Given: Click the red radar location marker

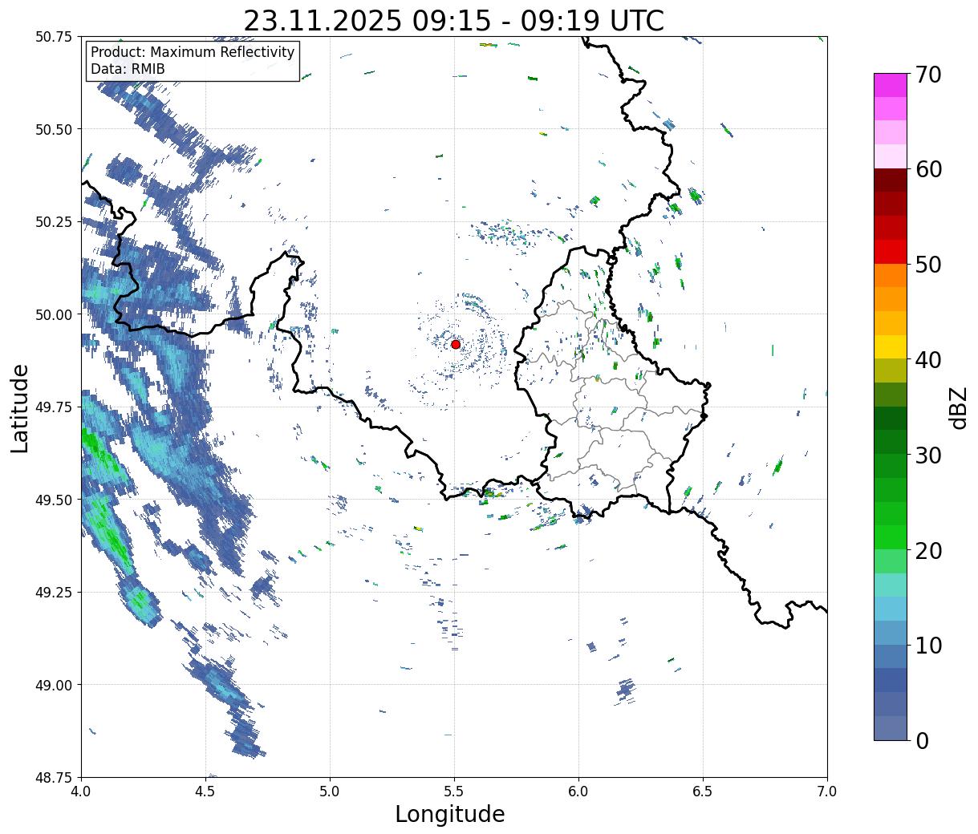Looking at the screenshot, I should click(456, 344).
